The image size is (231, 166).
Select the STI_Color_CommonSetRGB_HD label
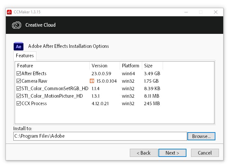(x=55, y=89)
